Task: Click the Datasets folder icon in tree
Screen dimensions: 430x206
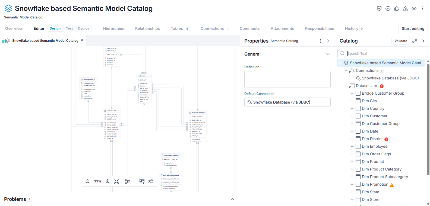Action: tap(352, 86)
